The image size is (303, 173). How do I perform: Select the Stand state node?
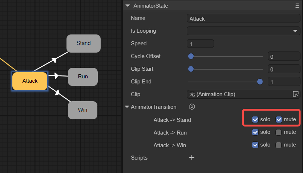point(83,43)
